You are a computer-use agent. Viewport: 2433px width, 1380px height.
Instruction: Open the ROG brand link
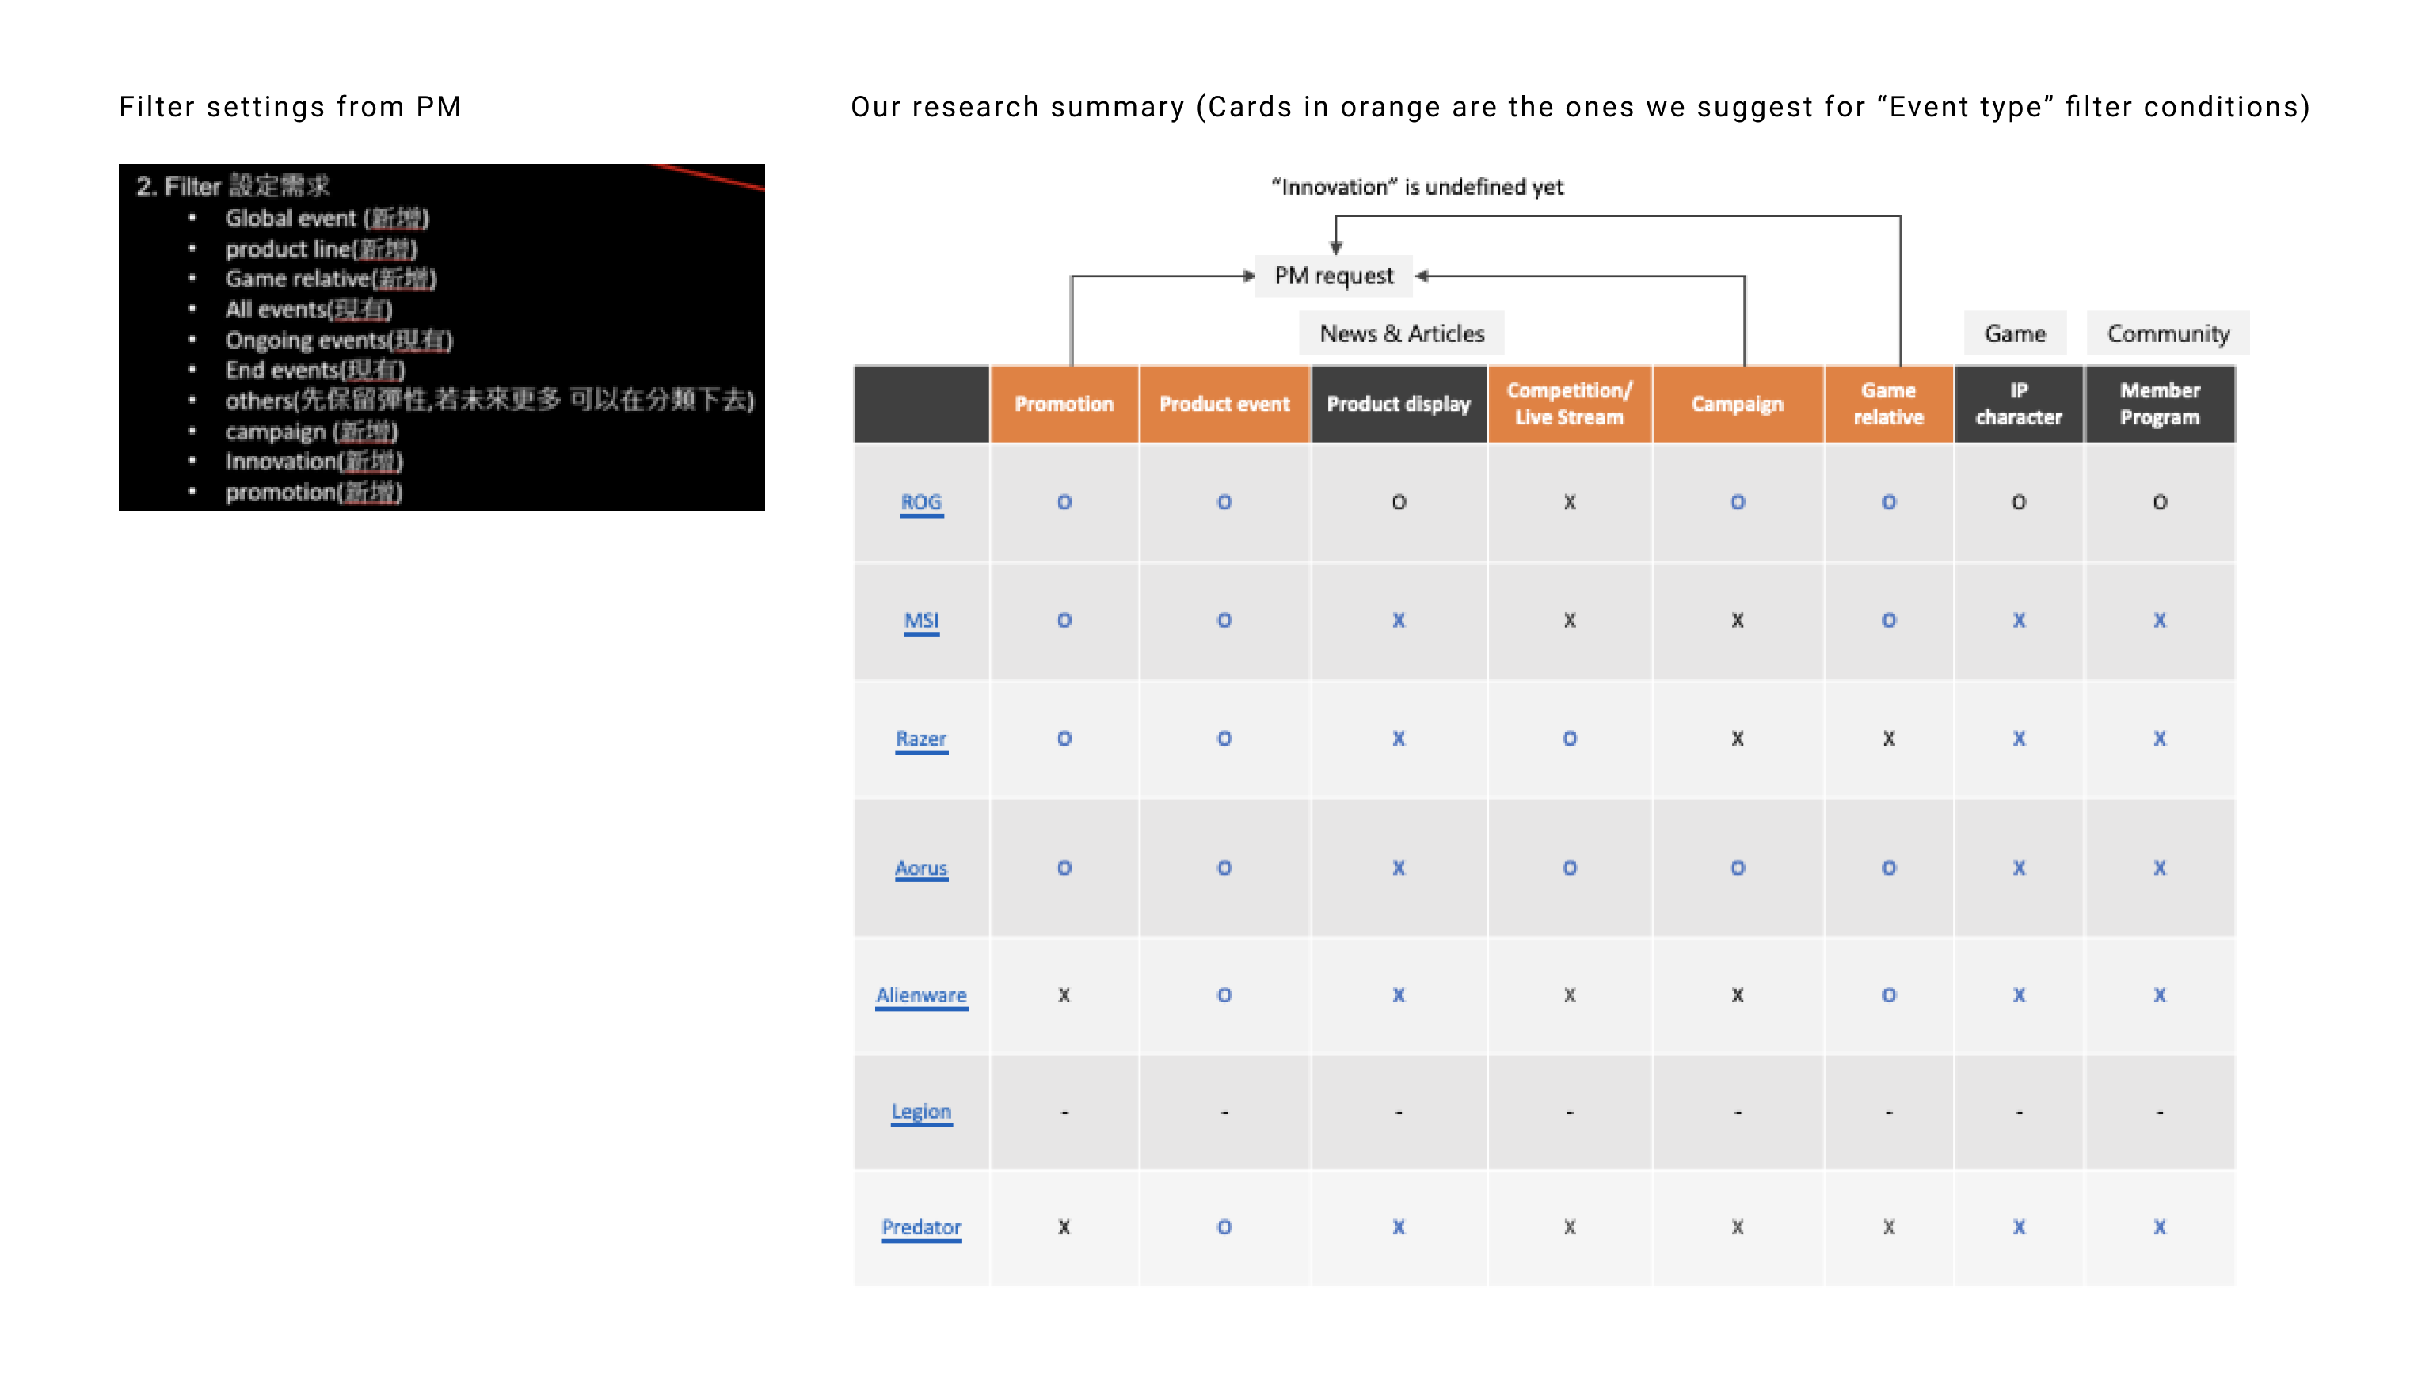[920, 501]
